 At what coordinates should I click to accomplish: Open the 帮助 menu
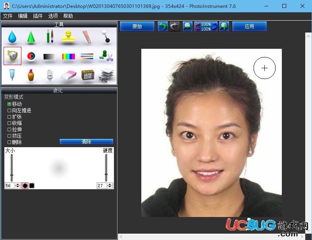[x=68, y=16]
